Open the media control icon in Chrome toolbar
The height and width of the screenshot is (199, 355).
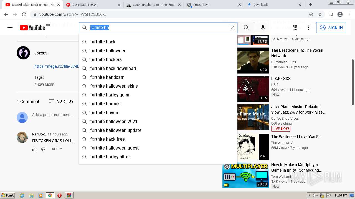[x=331, y=14]
